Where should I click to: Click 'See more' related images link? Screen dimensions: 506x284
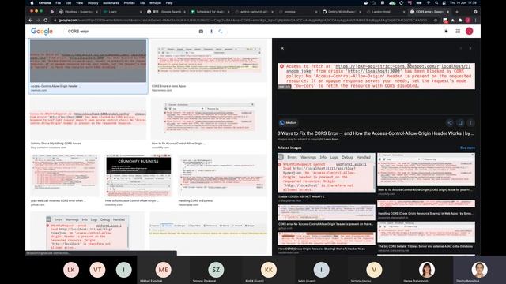(467, 148)
